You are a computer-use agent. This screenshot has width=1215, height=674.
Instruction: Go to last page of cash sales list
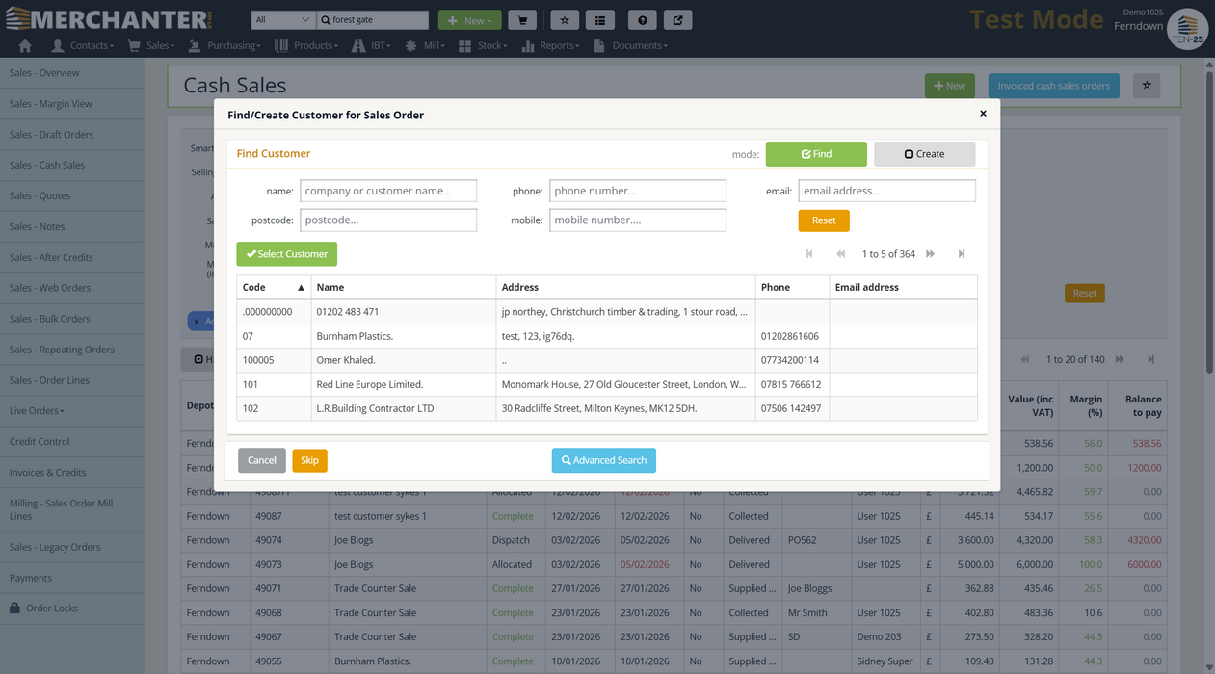[1150, 359]
